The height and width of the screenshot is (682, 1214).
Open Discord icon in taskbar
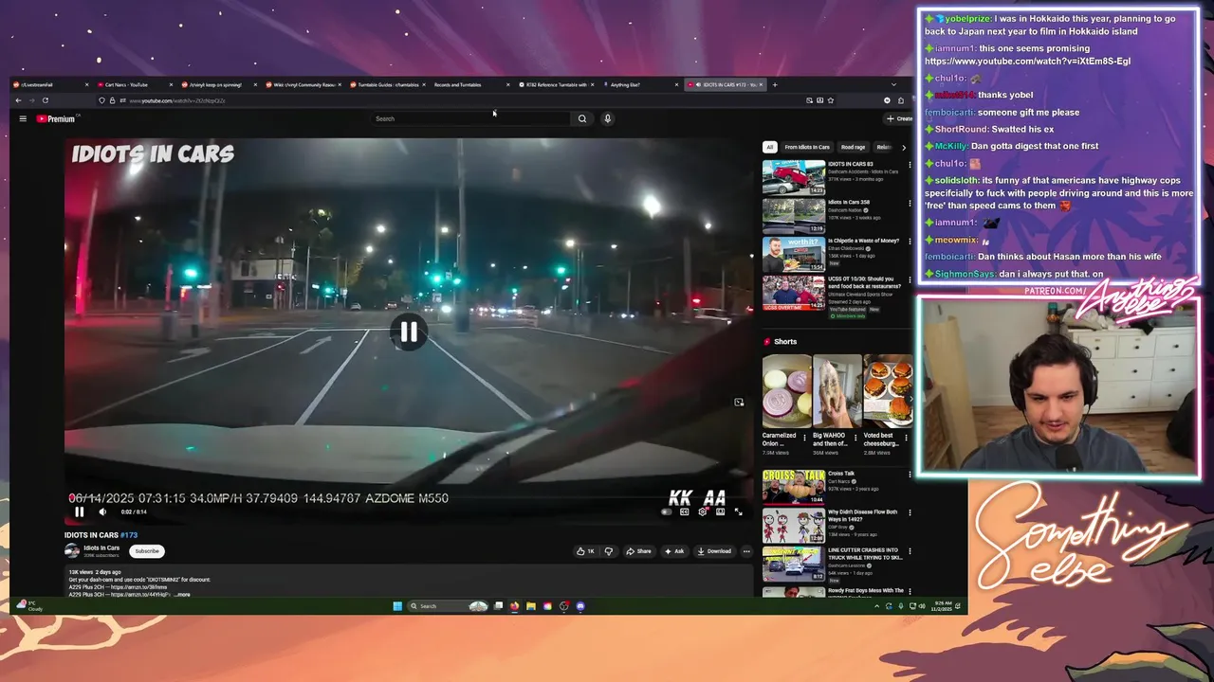580,606
